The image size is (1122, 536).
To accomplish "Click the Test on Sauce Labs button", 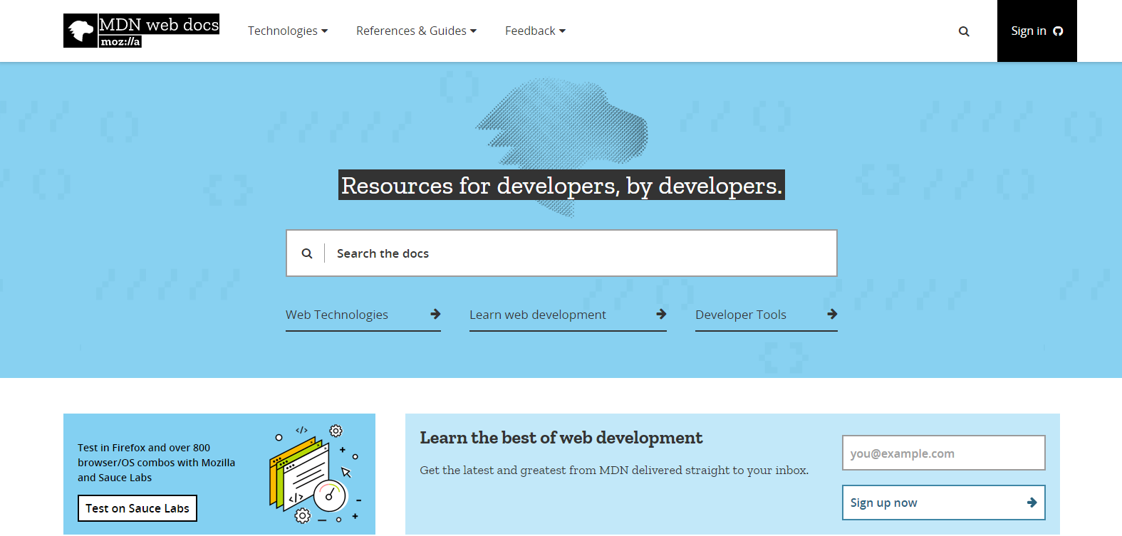I will tap(137, 508).
